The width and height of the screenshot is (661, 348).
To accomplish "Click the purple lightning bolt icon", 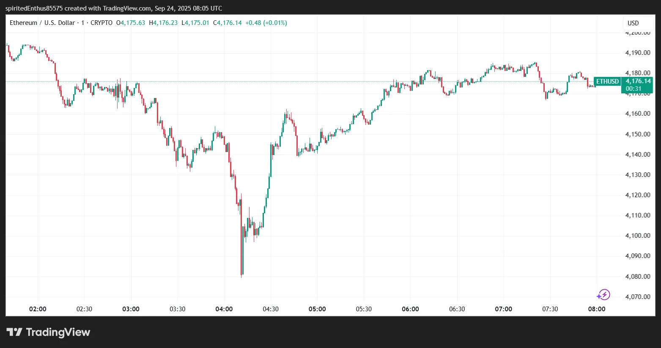I will 603,294.
